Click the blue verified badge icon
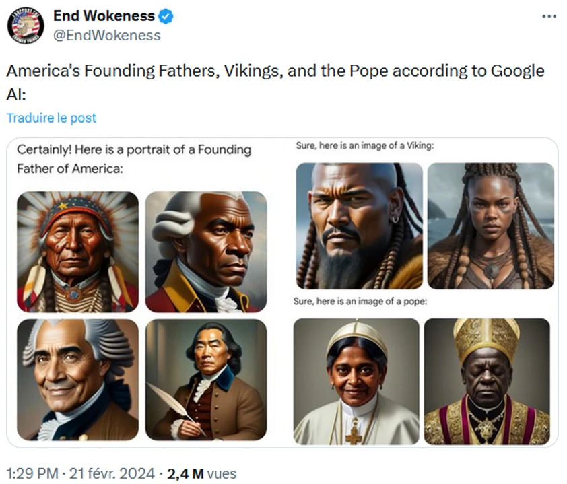567x484 pixels. 166,16
